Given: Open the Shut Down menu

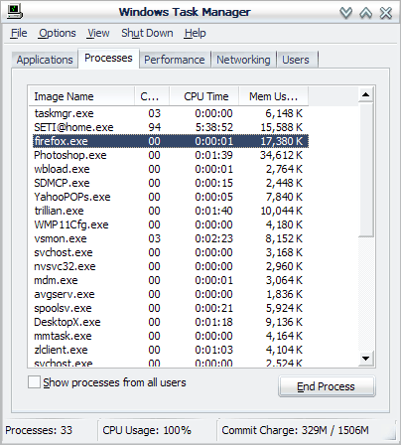Looking at the screenshot, I should (x=147, y=33).
